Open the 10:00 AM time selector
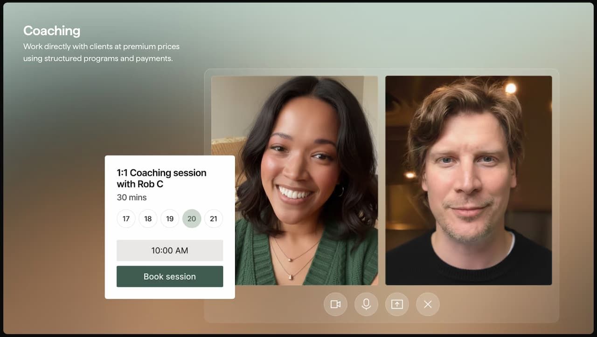Image resolution: width=597 pixels, height=337 pixels. point(170,250)
